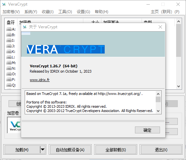Click the credits text box scrollbar thumb
This screenshot has width=186, height=160.
(158, 99)
